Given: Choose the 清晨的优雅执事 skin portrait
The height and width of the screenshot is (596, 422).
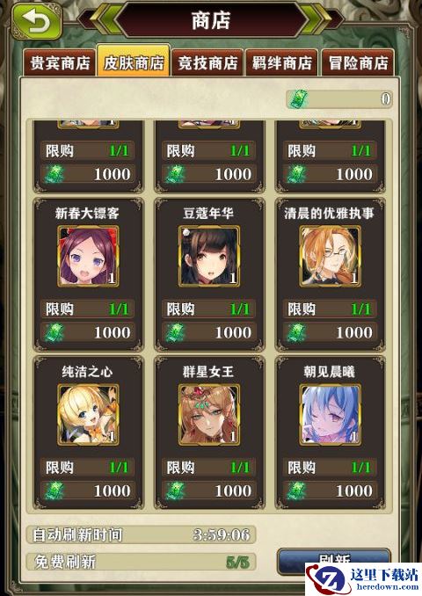Looking at the screenshot, I should point(330,256).
